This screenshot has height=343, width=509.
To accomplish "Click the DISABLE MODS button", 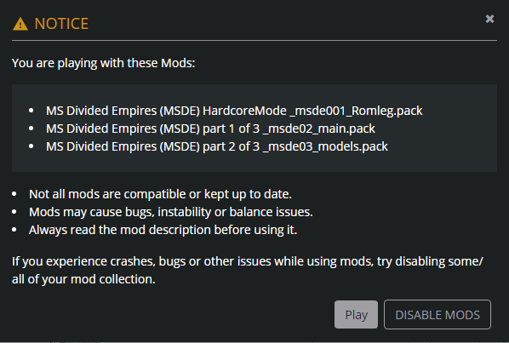I will tap(438, 314).
